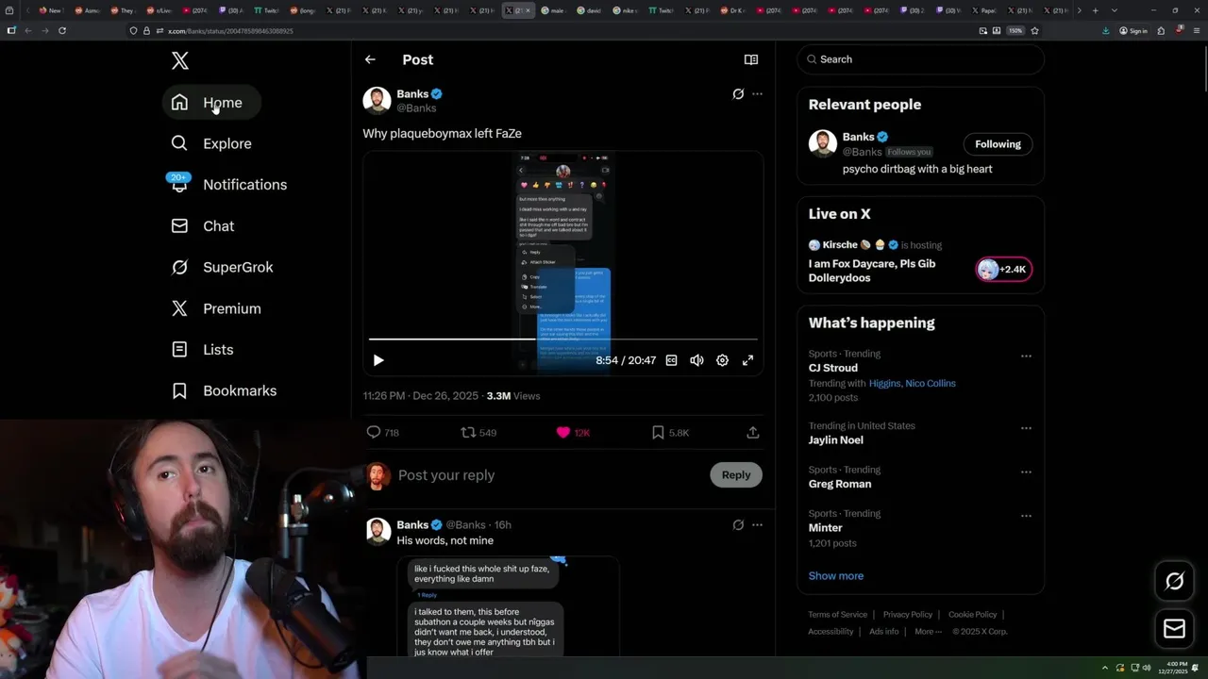Screen dimensions: 1208x679
Task: Open 'I am Fox Daycare' live broadcast
Action: click(x=872, y=271)
